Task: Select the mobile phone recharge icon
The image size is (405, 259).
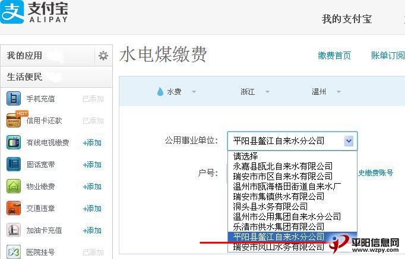Action: point(14,99)
